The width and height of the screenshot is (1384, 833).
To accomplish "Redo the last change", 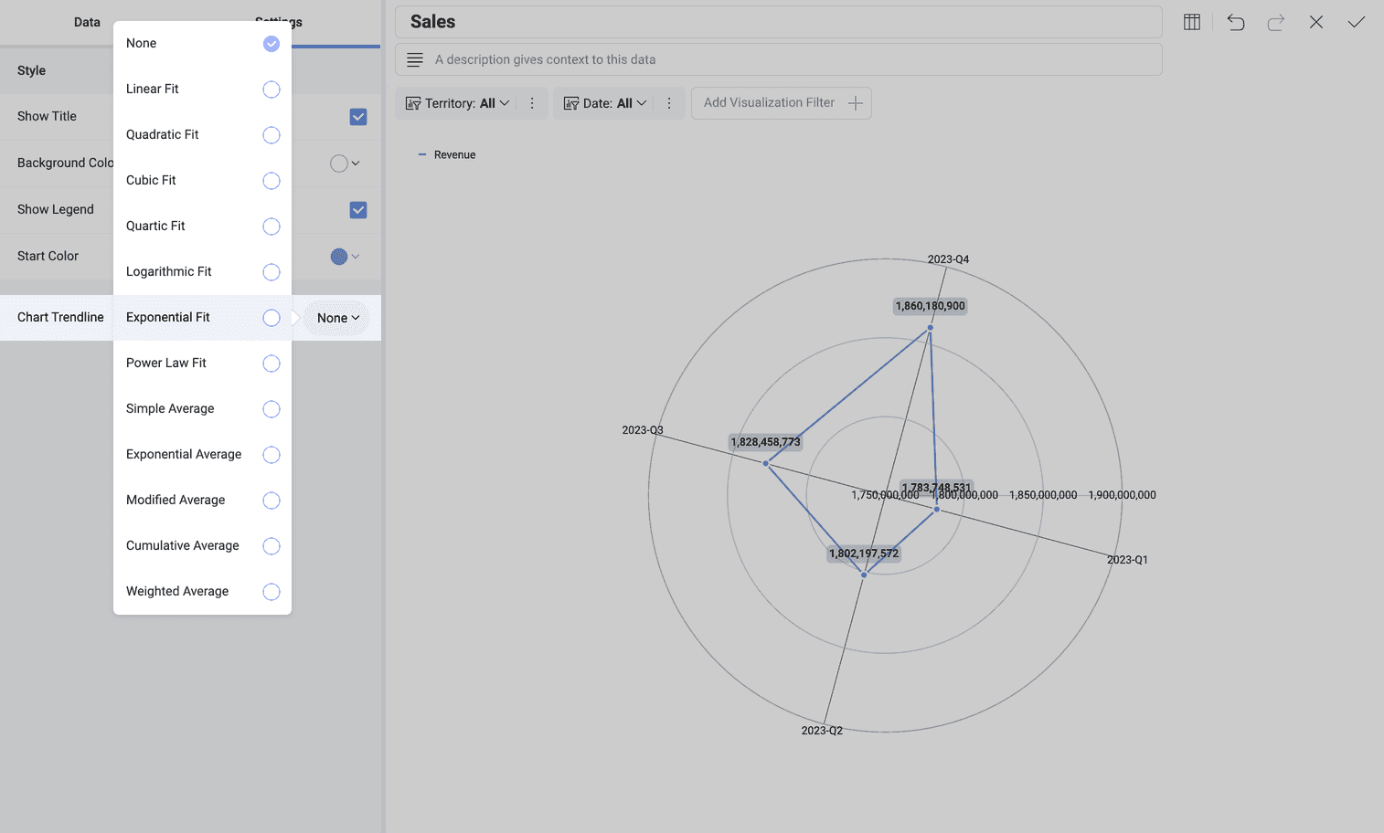I will click(x=1276, y=22).
